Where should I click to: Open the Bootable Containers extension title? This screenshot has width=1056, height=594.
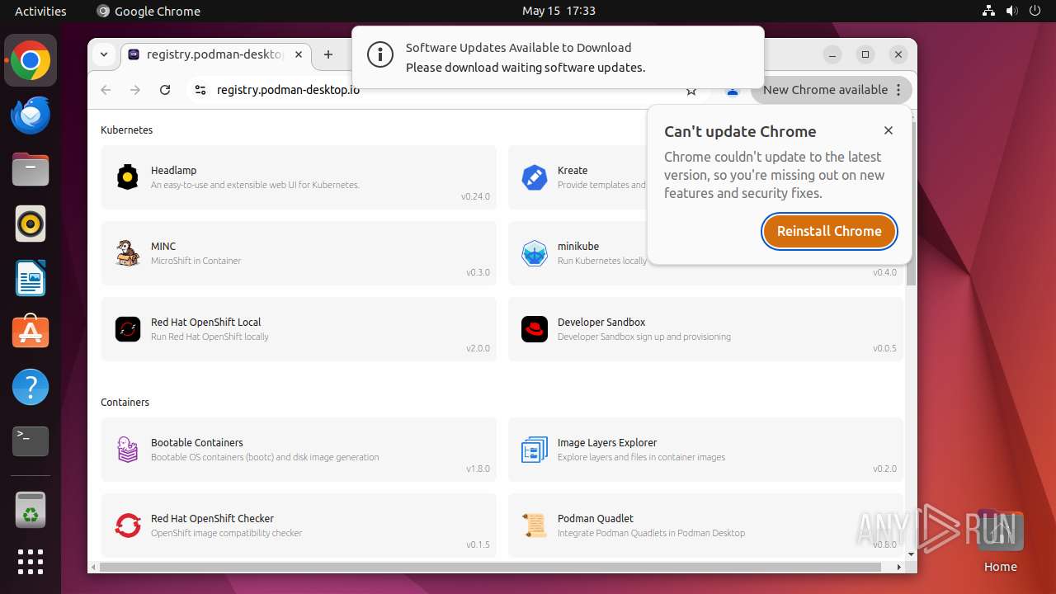coord(197,443)
